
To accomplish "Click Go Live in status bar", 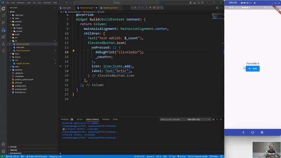I will pyautogui.click(x=182, y=157).
